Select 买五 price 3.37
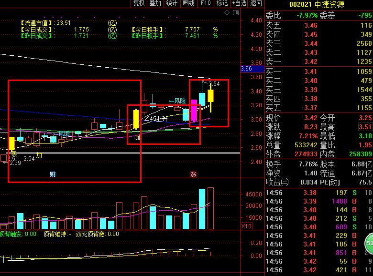This screenshot has width=373, height=276. [x=311, y=108]
